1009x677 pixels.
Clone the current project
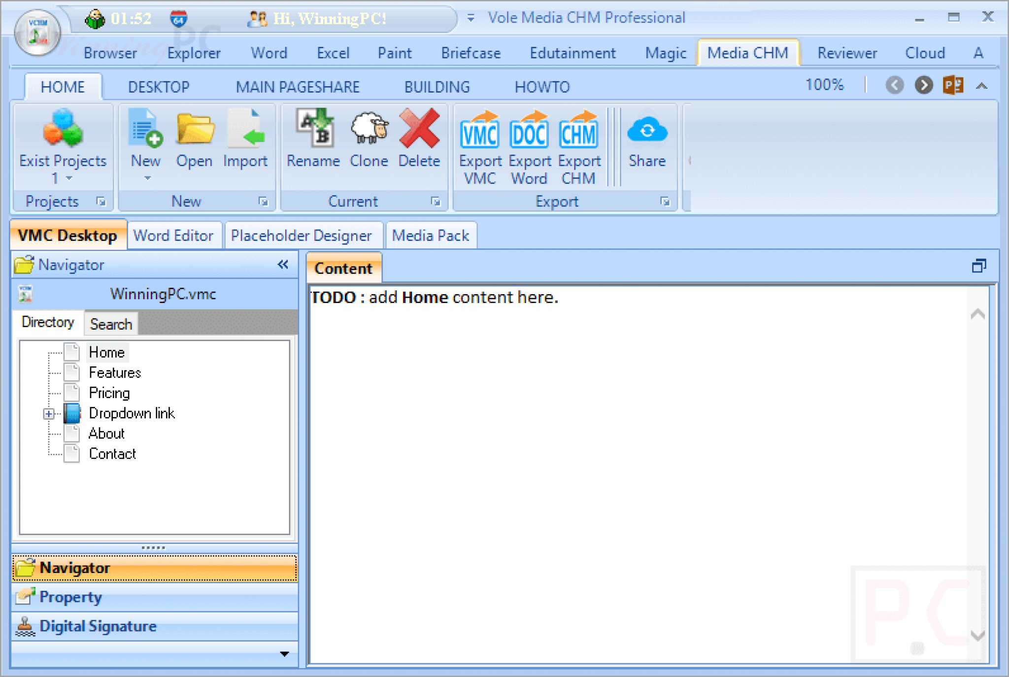(x=369, y=139)
